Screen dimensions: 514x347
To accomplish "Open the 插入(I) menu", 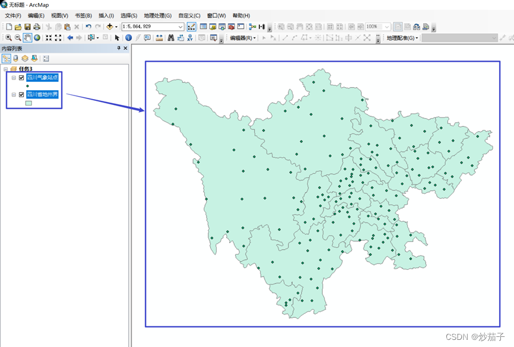I will [106, 16].
